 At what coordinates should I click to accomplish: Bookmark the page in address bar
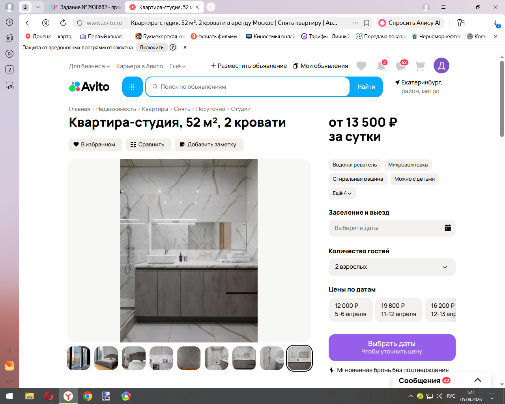[x=367, y=23]
